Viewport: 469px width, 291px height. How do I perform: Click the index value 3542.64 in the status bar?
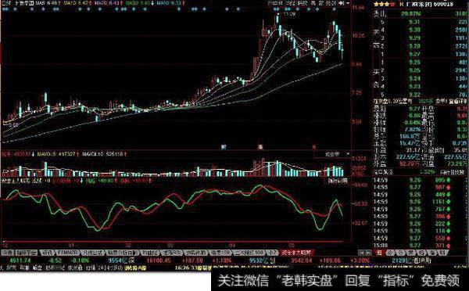[x=302, y=260]
